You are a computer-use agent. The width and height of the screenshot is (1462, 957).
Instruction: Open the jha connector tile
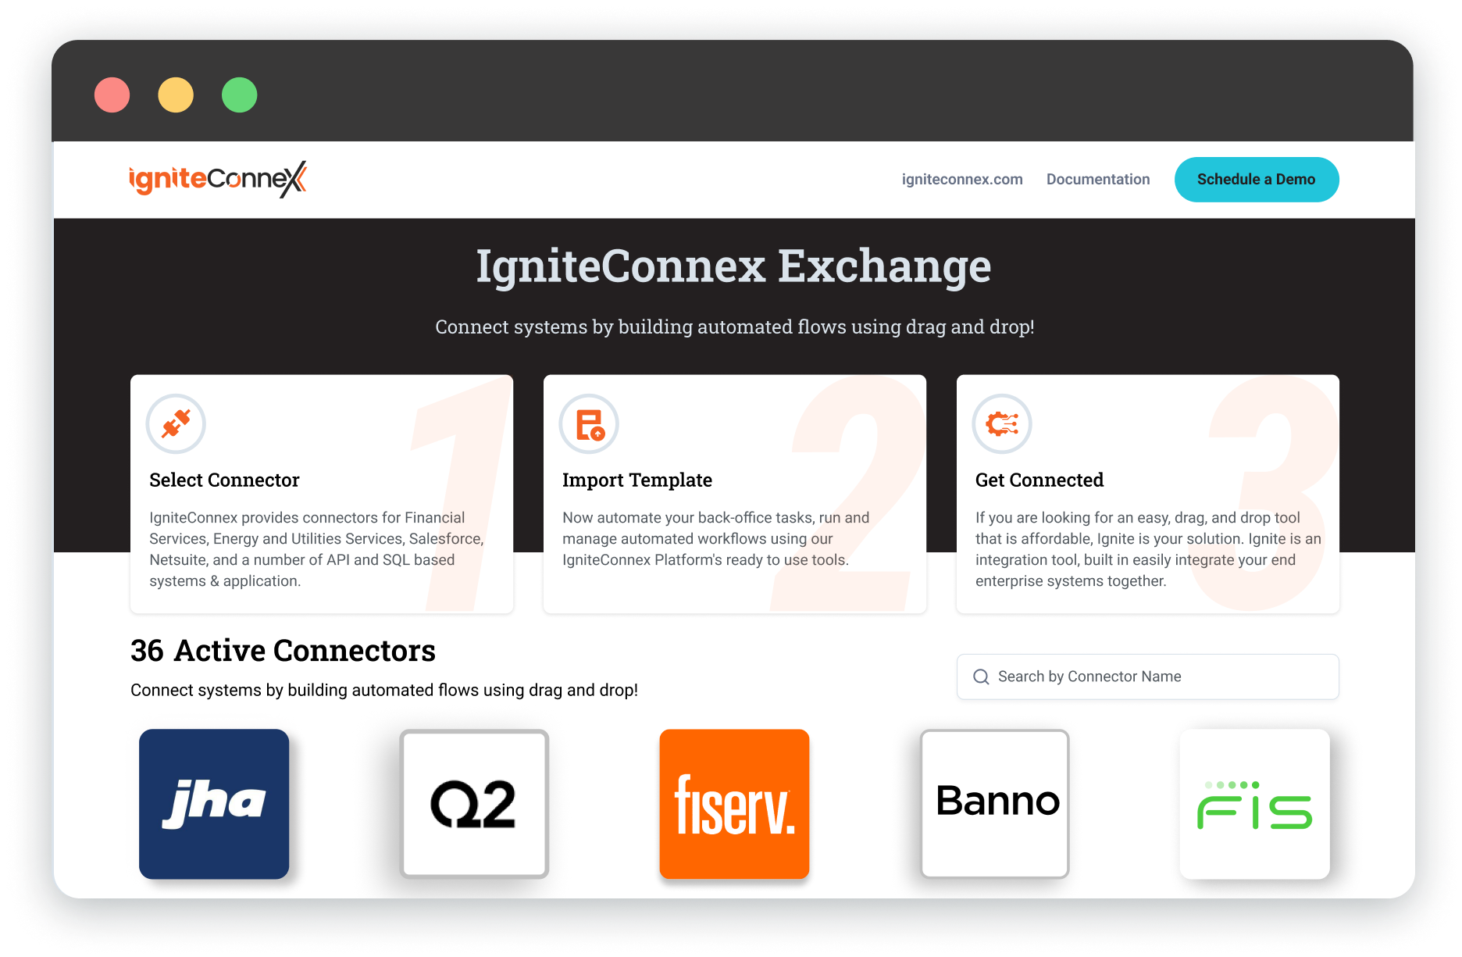214,804
